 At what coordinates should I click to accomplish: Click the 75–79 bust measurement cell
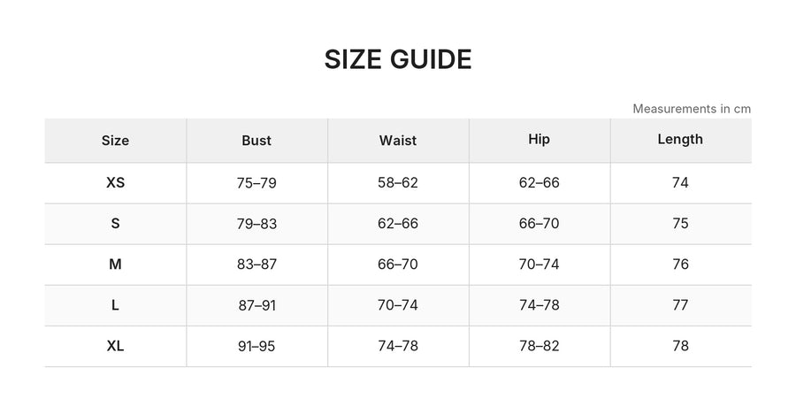(256, 183)
